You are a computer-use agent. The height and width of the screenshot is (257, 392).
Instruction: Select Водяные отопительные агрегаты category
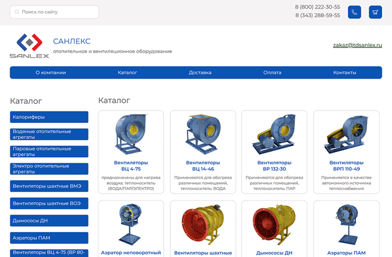tap(49, 134)
